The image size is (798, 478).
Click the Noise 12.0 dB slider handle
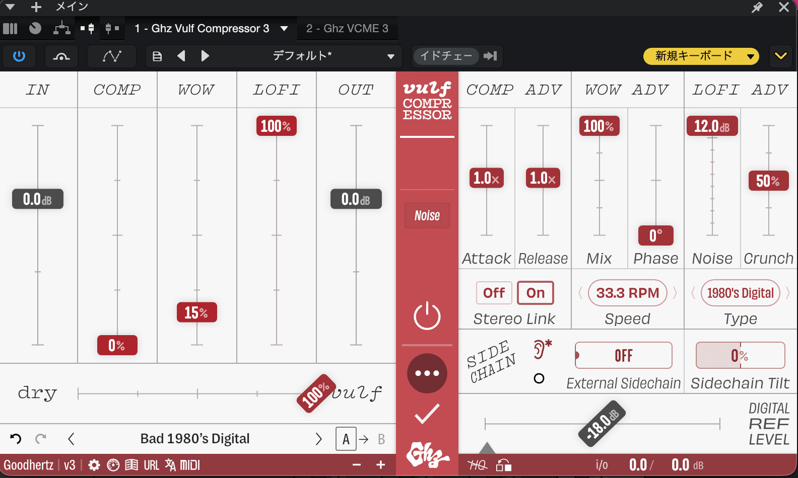click(712, 126)
